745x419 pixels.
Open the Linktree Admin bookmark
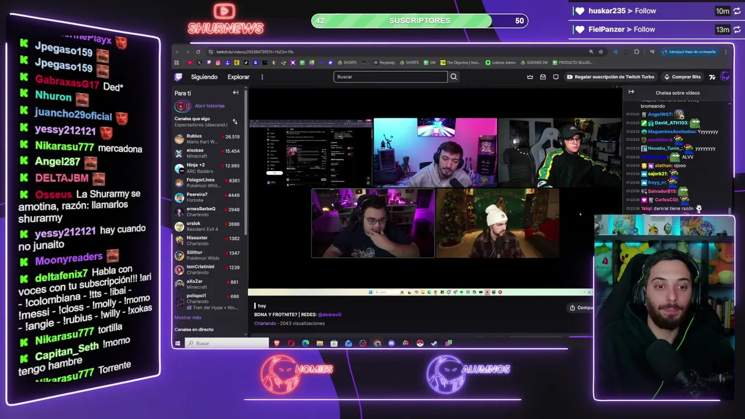501,62
